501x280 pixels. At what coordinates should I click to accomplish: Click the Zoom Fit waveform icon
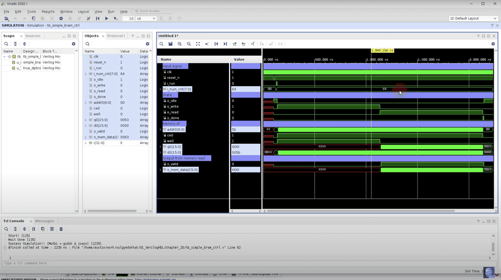(x=198, y=44)
